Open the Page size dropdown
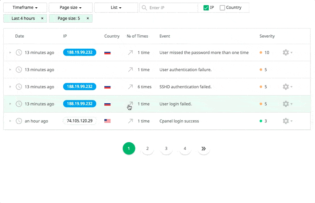 [x=70, y=8]
